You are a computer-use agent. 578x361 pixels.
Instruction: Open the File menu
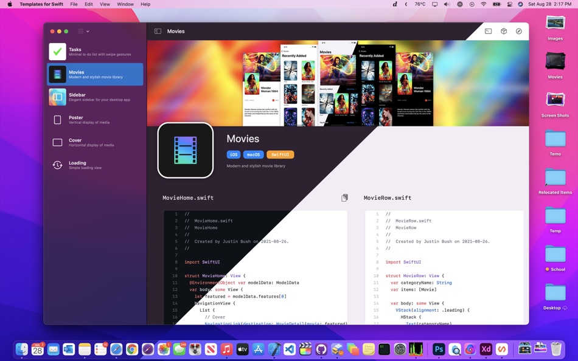coord(74,4)
